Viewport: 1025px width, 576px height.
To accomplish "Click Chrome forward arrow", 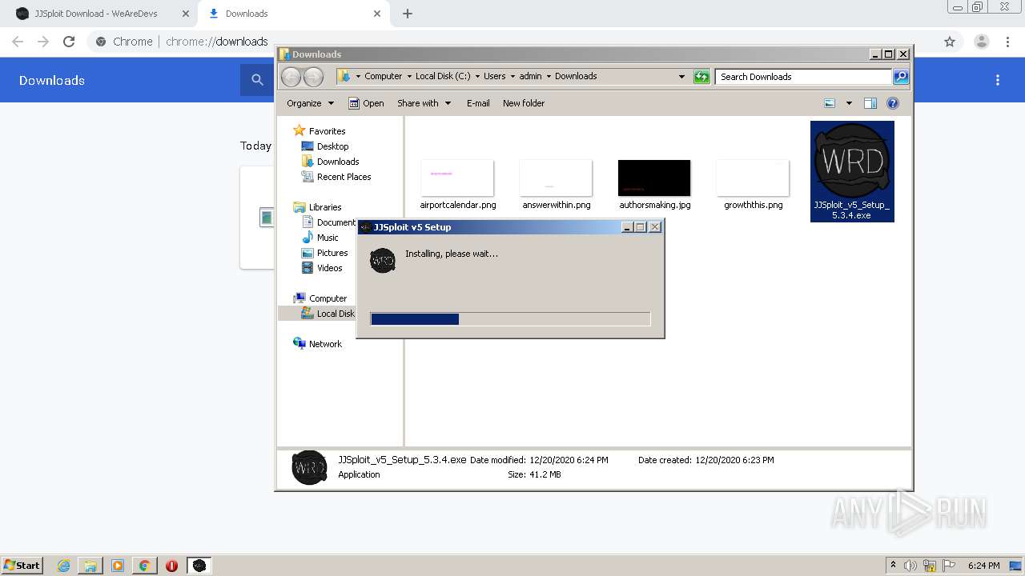I will (x=43, y=42).
